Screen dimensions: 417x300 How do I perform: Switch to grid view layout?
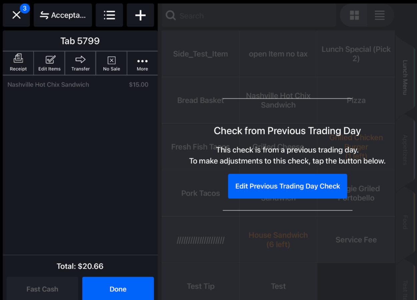pos(354,15)
